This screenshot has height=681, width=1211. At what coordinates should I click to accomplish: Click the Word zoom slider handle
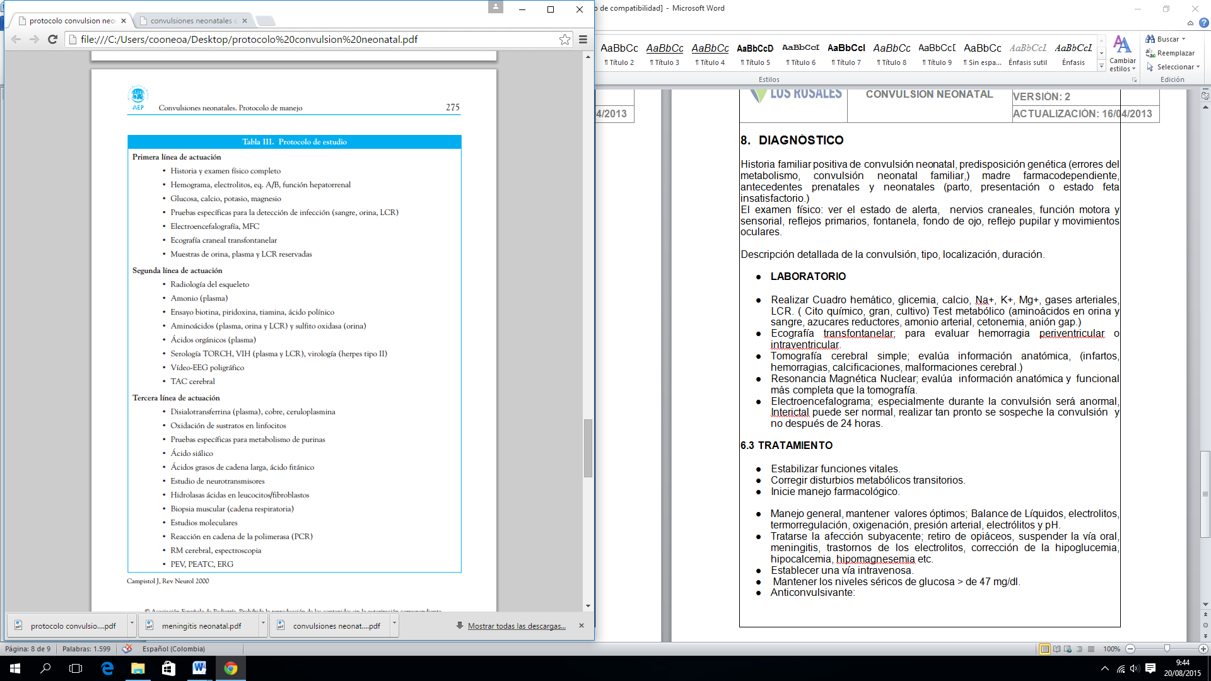click(x=1167, y=649)
